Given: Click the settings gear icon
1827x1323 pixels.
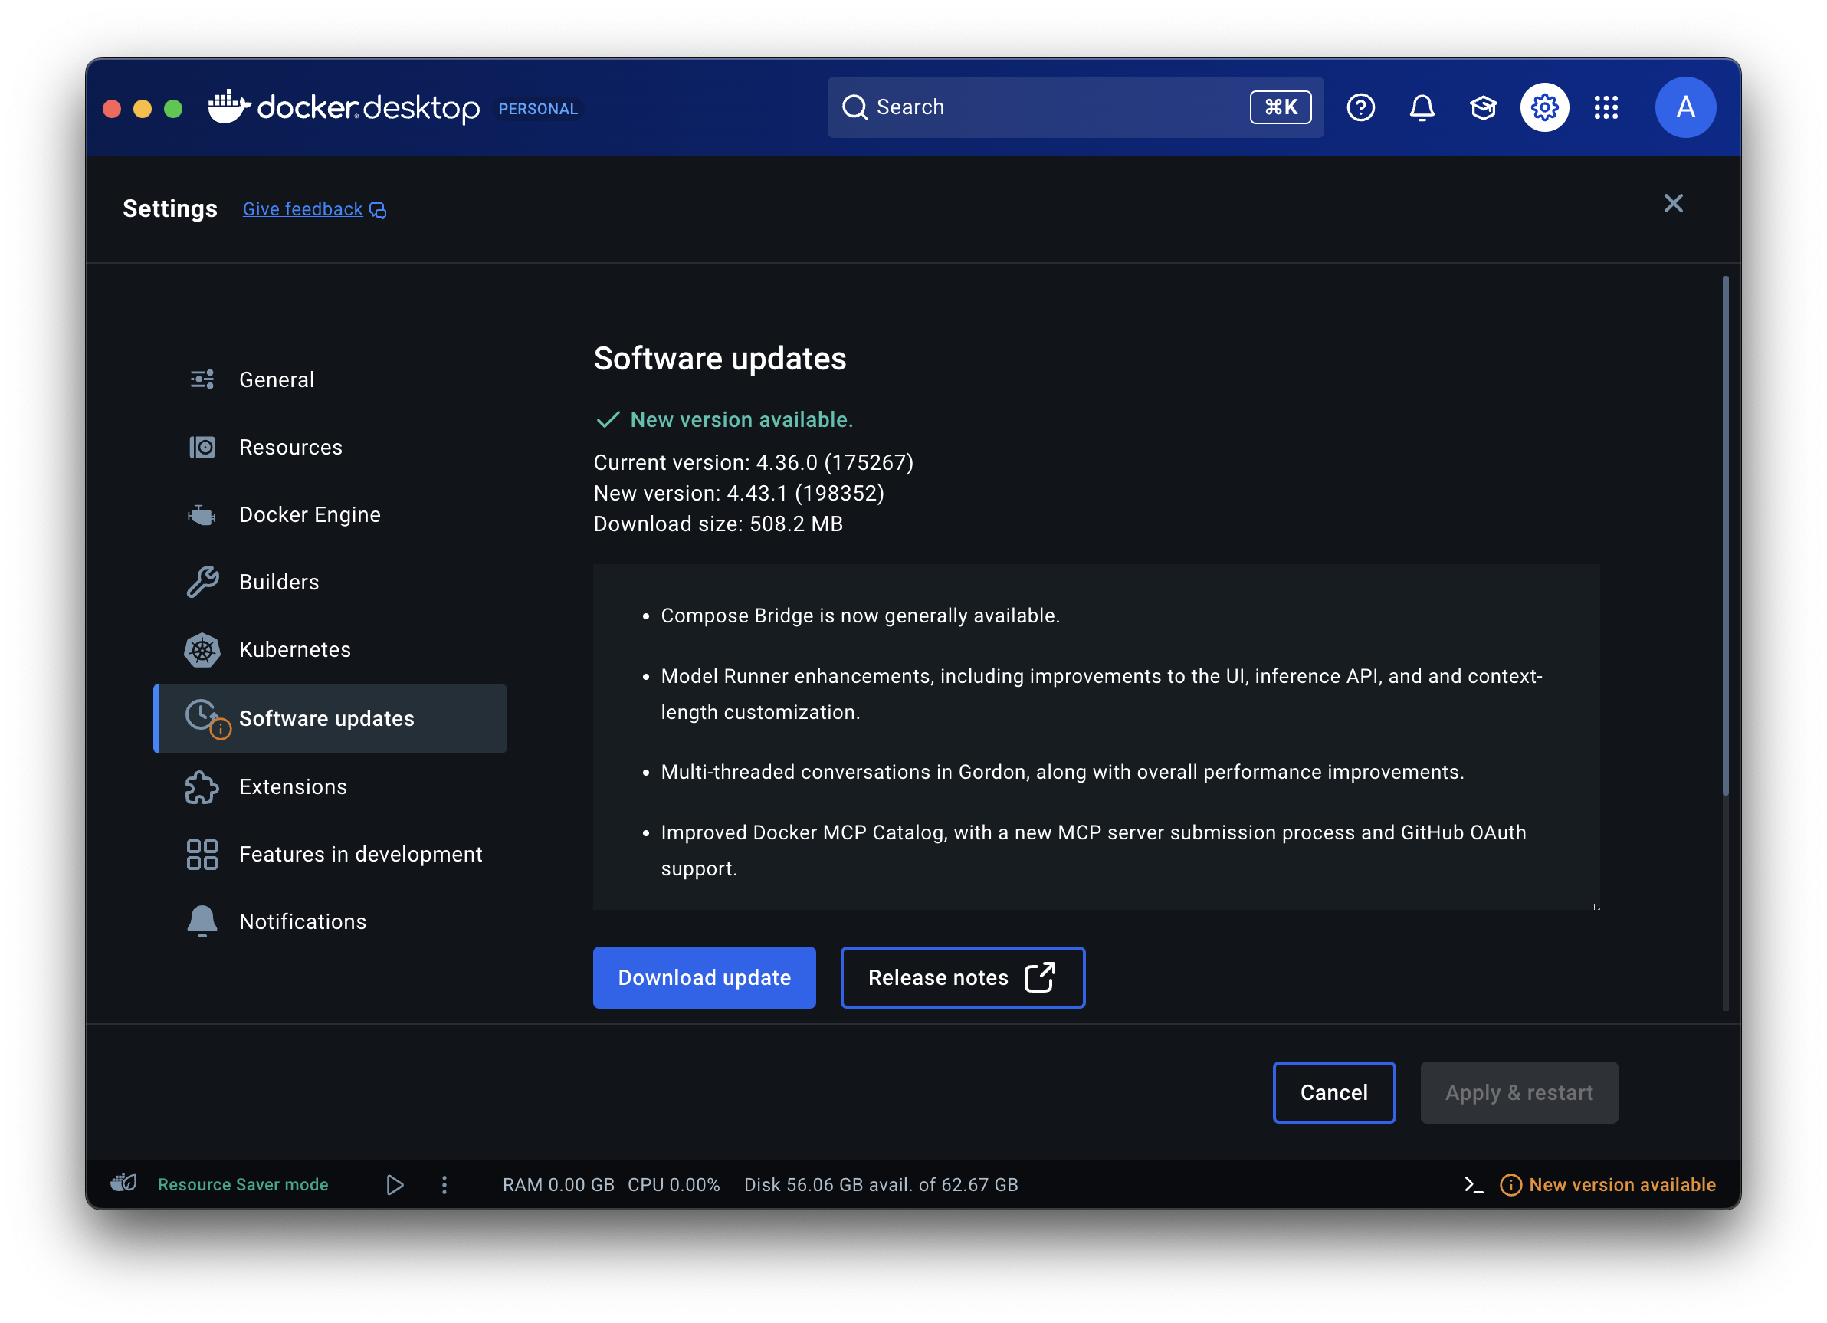Looking at the screenshot, I should click(1544, 107).
